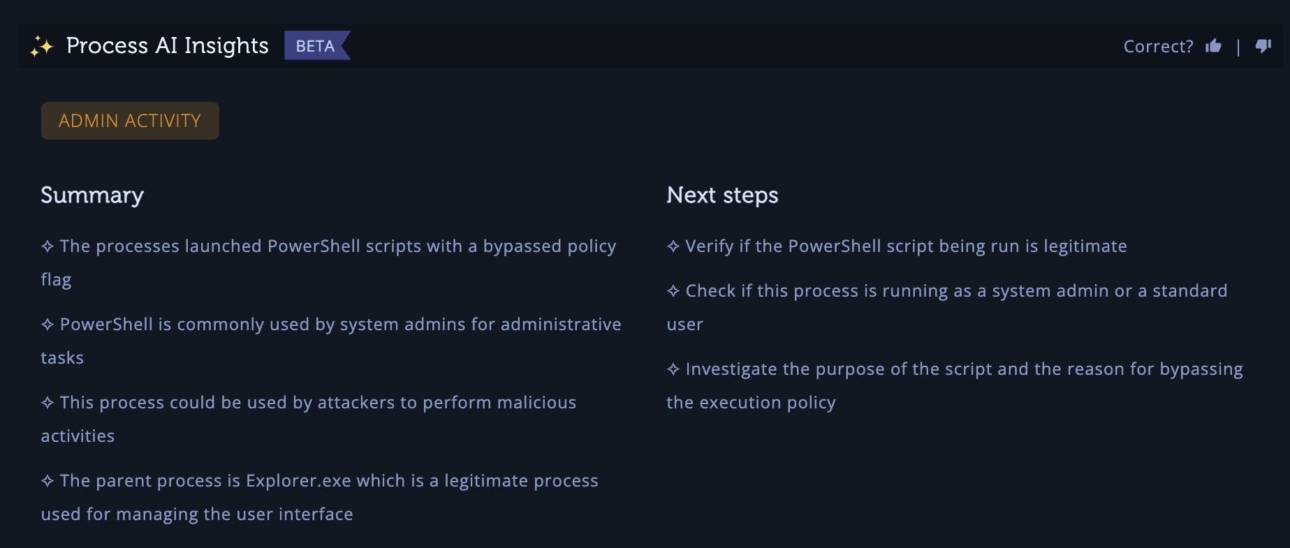Select the diamond icon beside the bypassed policy summary

pyautogui.click(x=47, y=246)
